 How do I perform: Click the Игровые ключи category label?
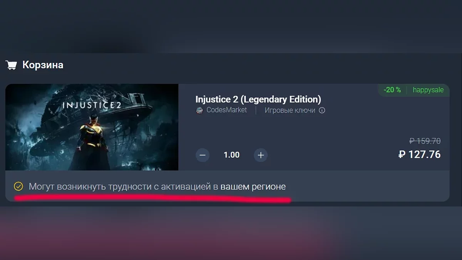[290, 111]
